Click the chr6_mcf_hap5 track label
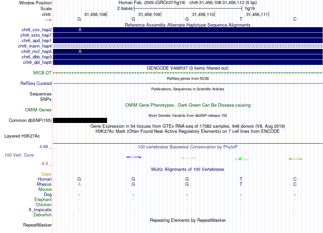This screenshot has width=323, height=233. pos(36,52)
